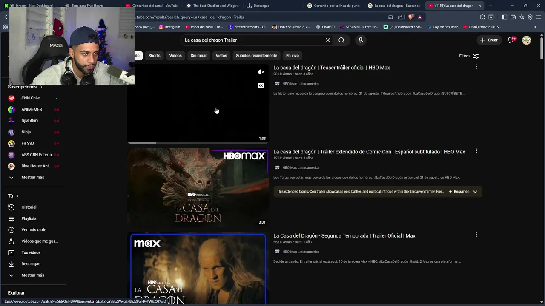The height and width of the screenshot is (306, 545).
Task: Select the Videos filter chip
Action: click(175, 56)
